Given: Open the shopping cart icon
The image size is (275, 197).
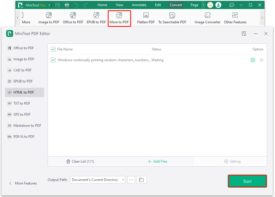Looking at the screenshot, I should pos(210,5).
